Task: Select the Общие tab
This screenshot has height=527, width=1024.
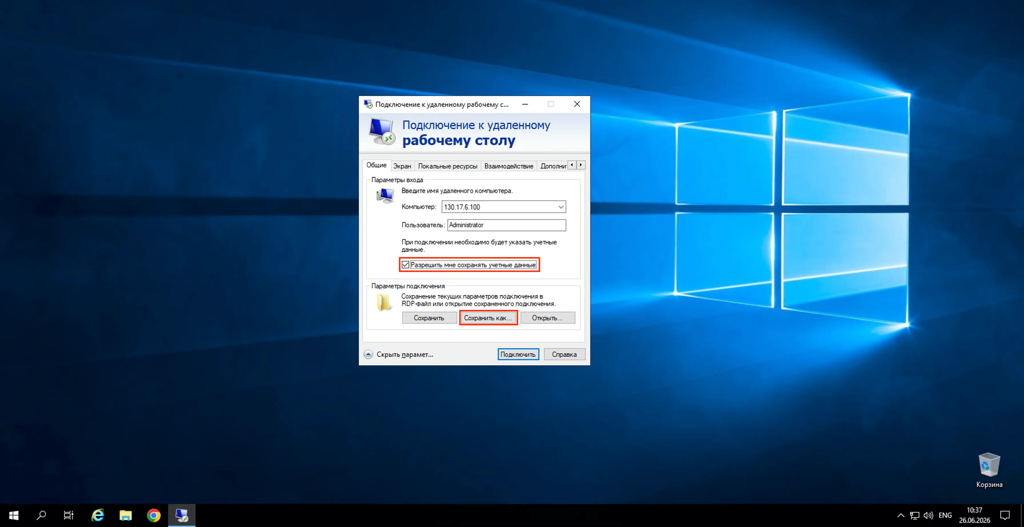Action: tap(376, 165)
